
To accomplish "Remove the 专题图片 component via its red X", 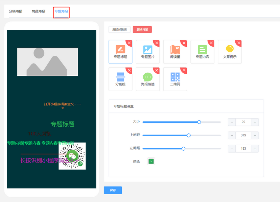I will [157, 42].
